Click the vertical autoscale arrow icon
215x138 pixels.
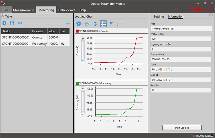pyautogui.click(x=95, y=24)
